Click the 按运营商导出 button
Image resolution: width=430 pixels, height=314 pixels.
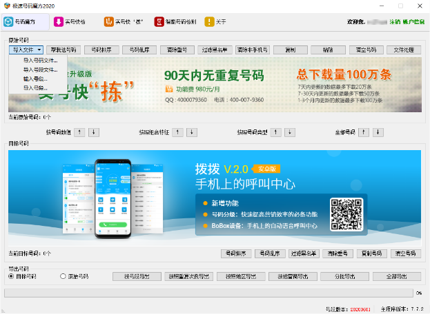(x=293, y=277)
